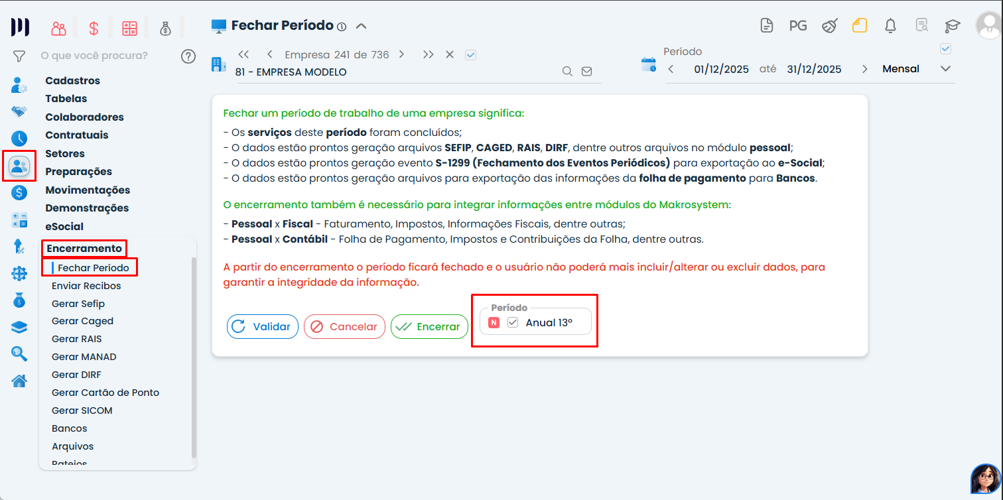
Task: Open the Colaboradores menu
Action: pos(84,117)
